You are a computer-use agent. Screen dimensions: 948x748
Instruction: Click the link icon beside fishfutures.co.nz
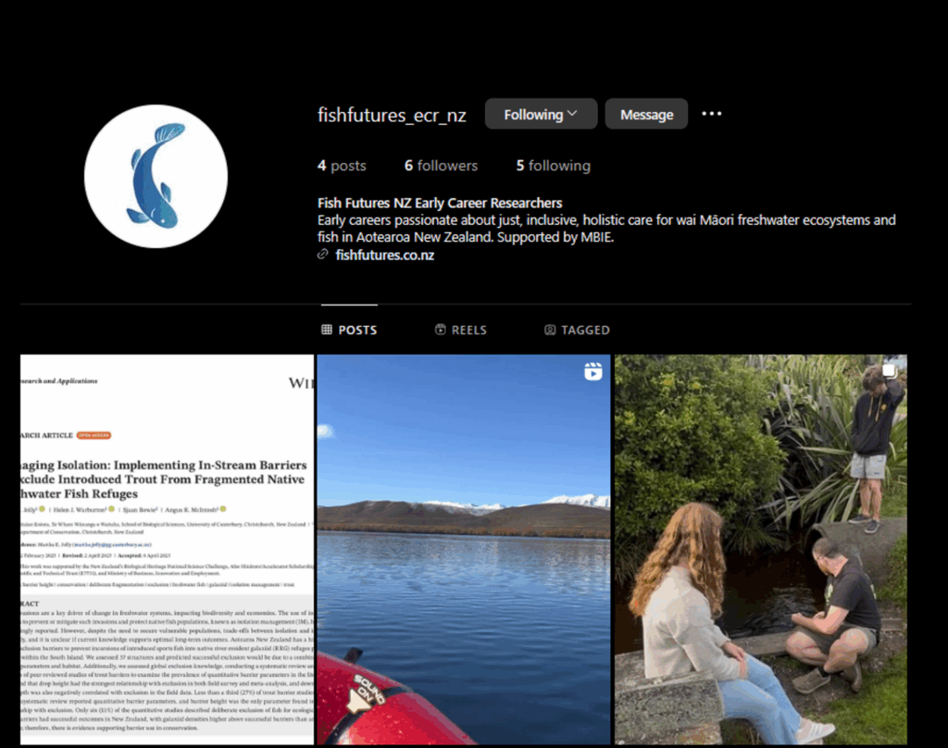point(323,255)
